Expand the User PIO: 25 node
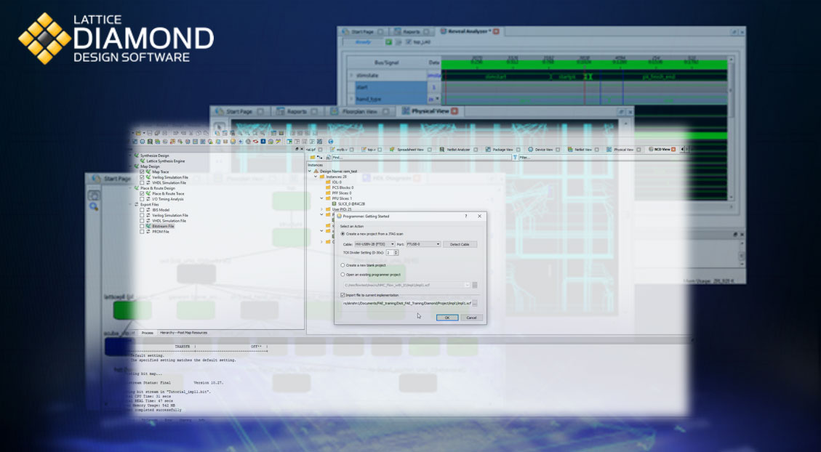The height and width of the screenshot is (452, 821). coord(322,209)
